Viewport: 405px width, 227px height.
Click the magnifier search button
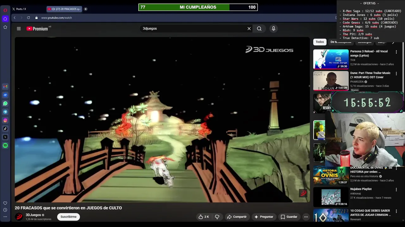259,29
